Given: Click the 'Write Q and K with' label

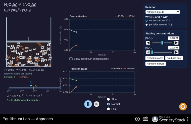Looking at the screenshot, I should coord(157,17).
